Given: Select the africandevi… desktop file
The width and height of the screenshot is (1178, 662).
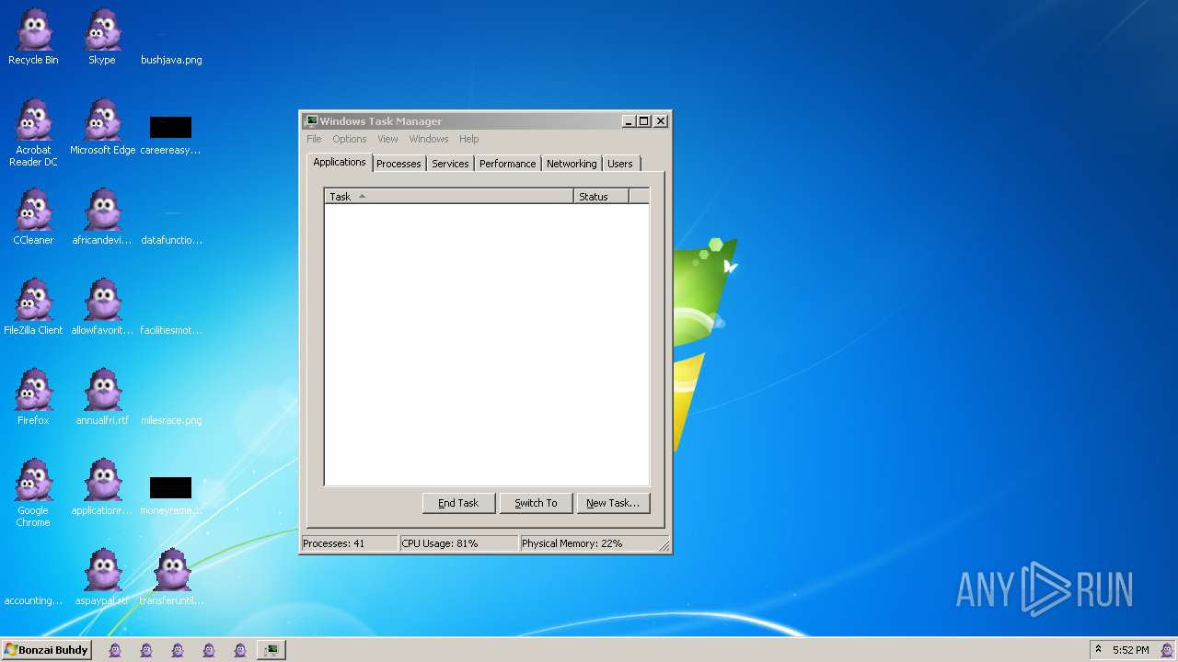Looking at the screenshot, I should 102,217.
